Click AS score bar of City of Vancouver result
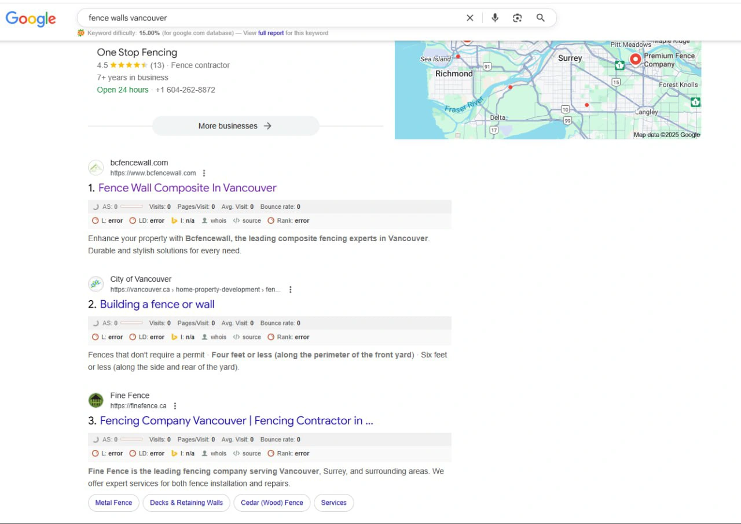 click(x=131, y=323)
